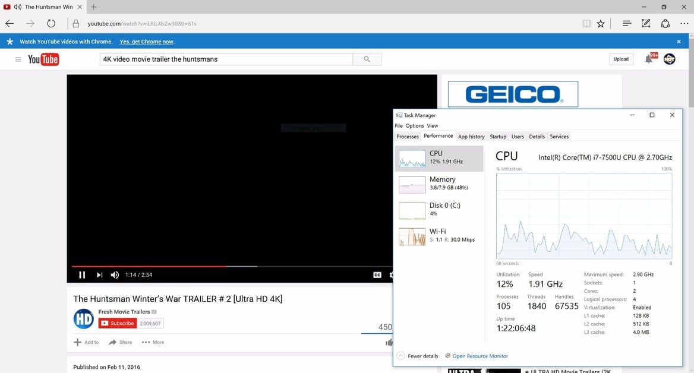Open Fresh Movie Trailers channel link
Image resolution: width=694 pixels, height=373 pixels.
(x=124, y=311)
